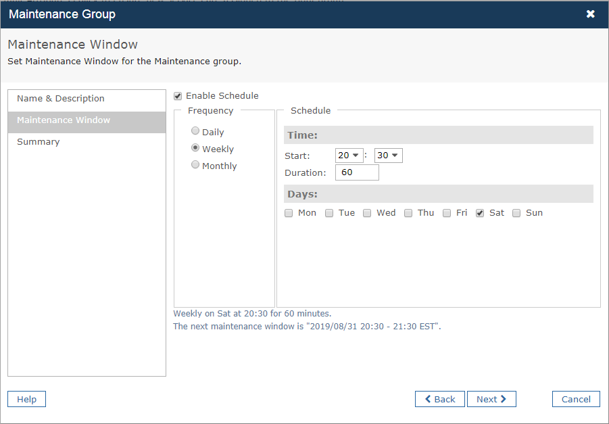Check the Wed day checkbox
Viewport: 609px width, 424px height.
(367, 212)
